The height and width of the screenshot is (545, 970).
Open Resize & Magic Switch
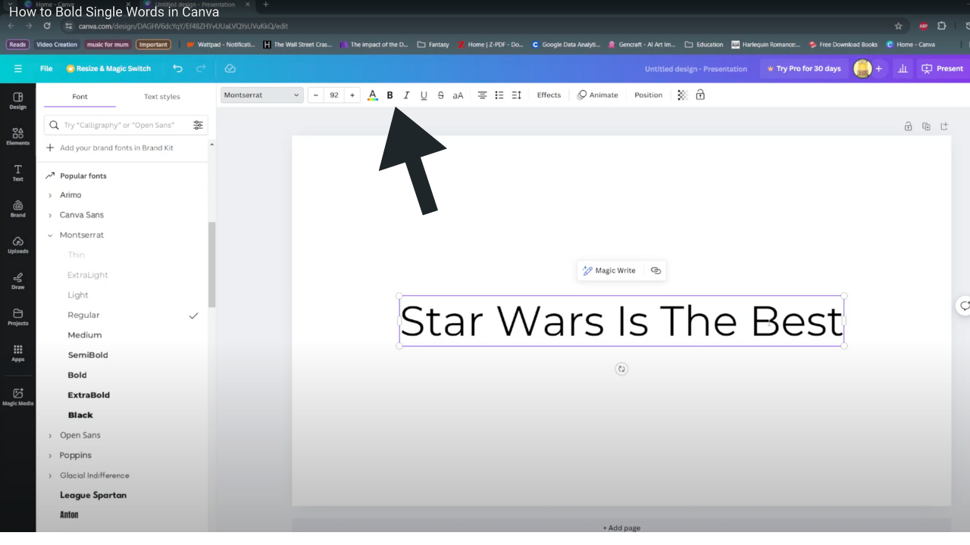(x=108, y=69)
